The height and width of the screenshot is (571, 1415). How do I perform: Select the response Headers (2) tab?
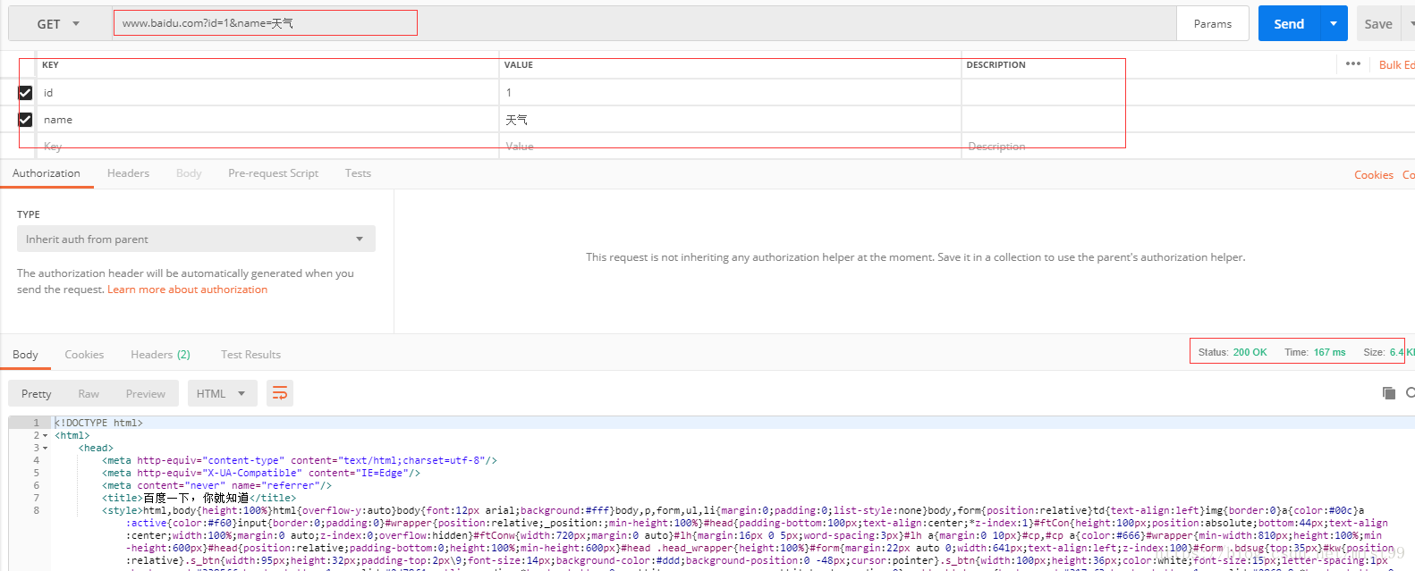(x=160, y=355)
